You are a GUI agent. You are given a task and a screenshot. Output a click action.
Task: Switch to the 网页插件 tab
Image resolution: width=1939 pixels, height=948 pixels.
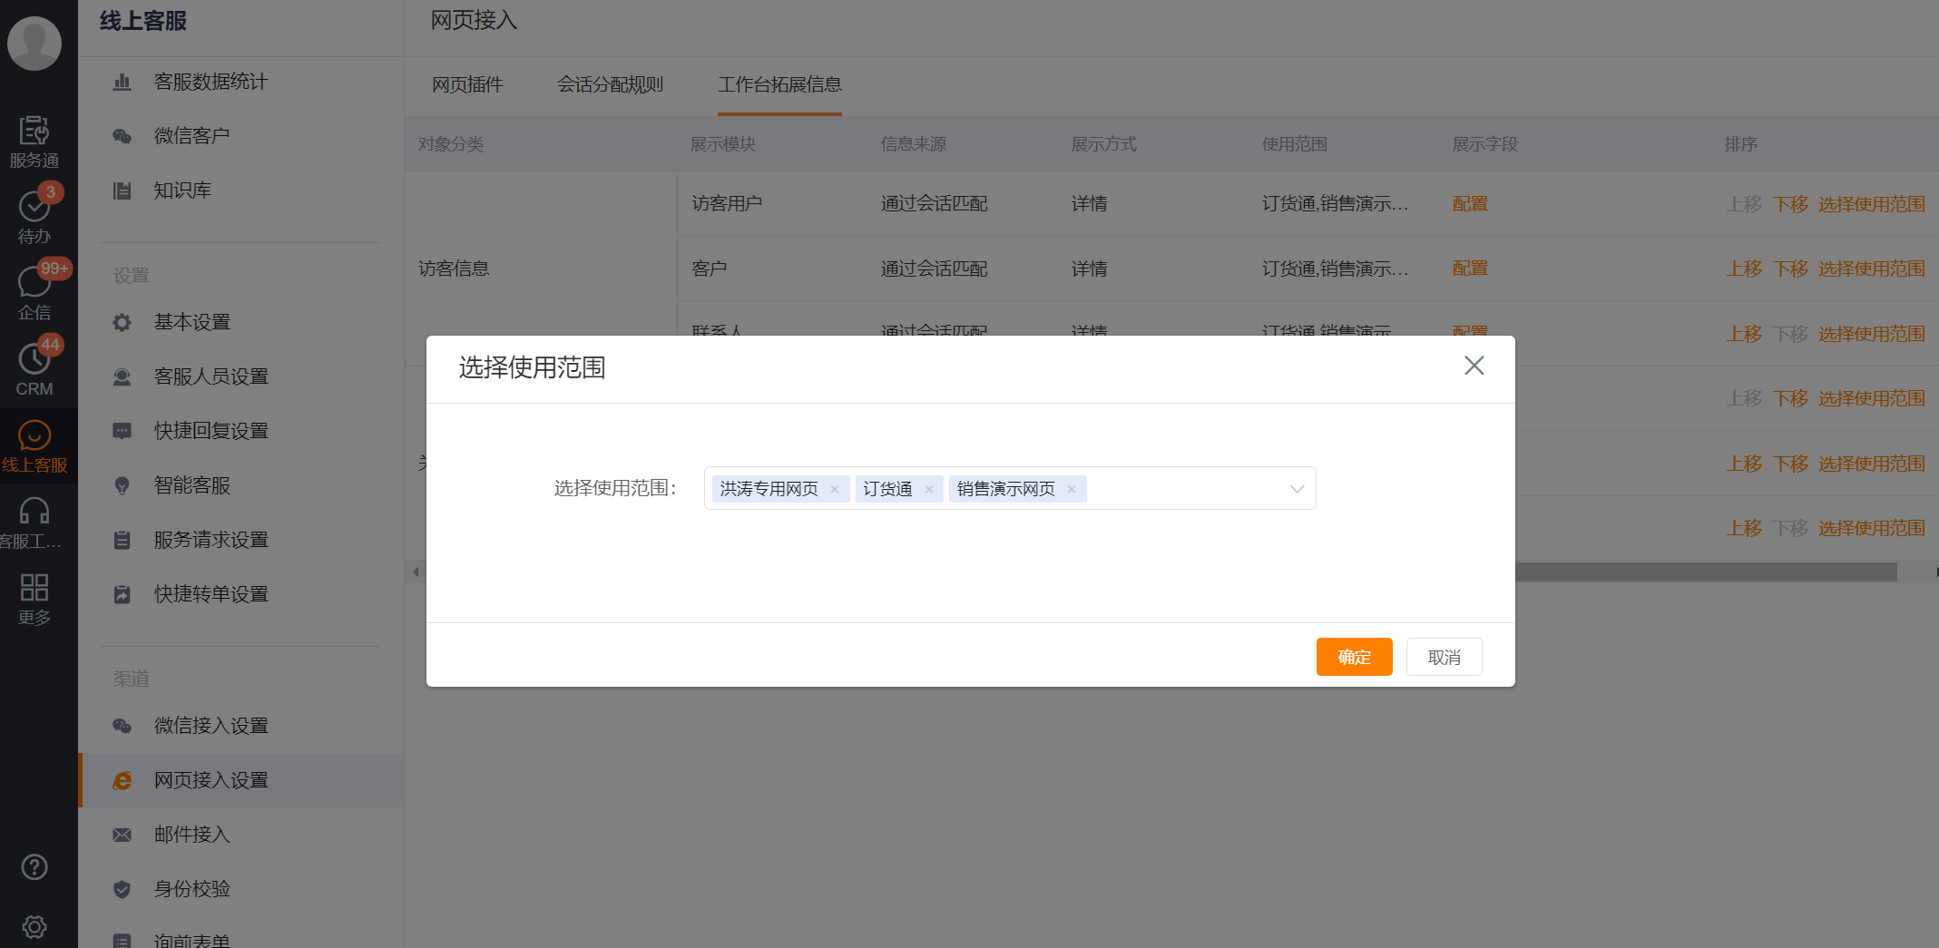point(467,84)
